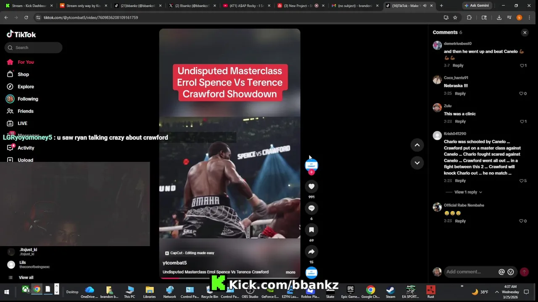Reply to Coco_harris91's comment
Viewport: 538px width, 302px height.
(x=460, y=94)
